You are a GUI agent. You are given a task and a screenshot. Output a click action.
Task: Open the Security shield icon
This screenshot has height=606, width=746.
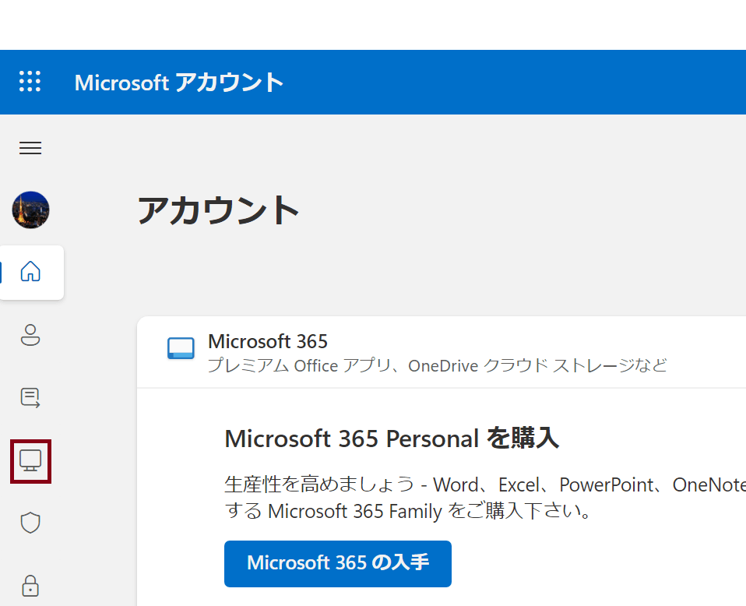pyautogui.click(x=30, y=523)
